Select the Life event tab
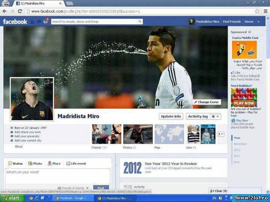The height and width of the screenshot is (202, 270). [76, 164]
